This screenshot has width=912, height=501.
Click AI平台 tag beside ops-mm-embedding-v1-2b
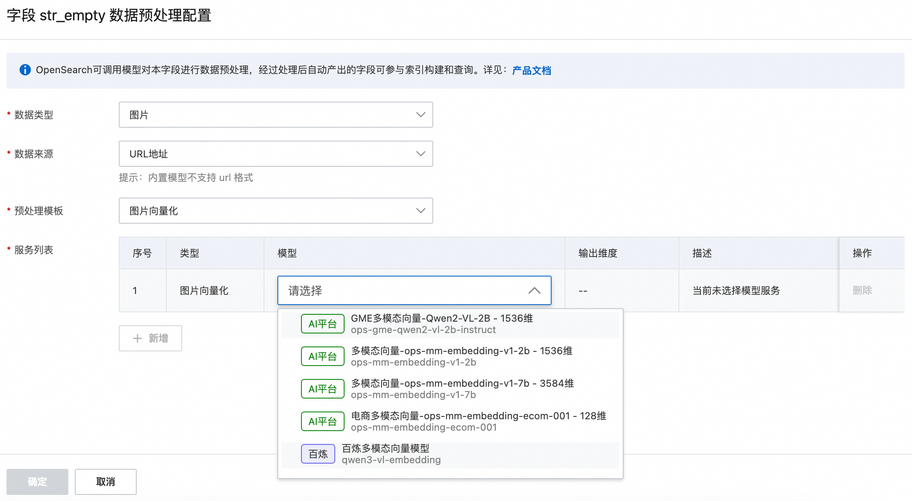323,356
